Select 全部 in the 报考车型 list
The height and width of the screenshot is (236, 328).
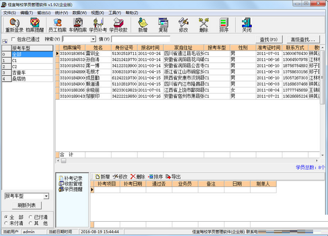(32, 54)
